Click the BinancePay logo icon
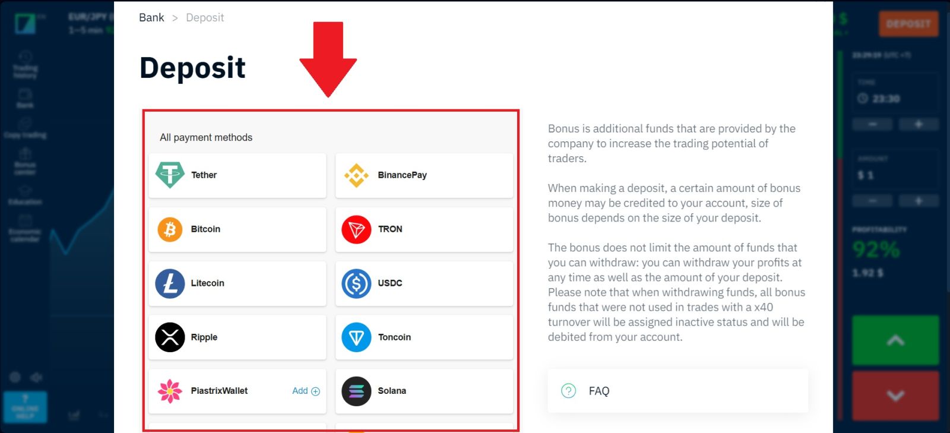Image resolution: width=950 pixels, height=433 pixels. tap(356, 175)
